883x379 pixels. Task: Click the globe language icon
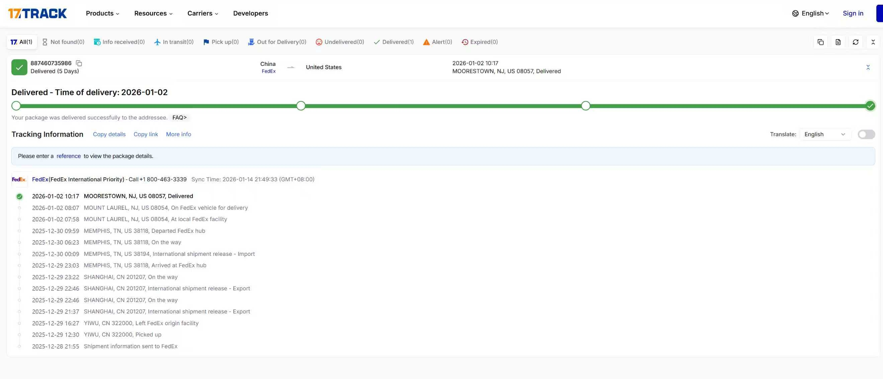point(795,13)
